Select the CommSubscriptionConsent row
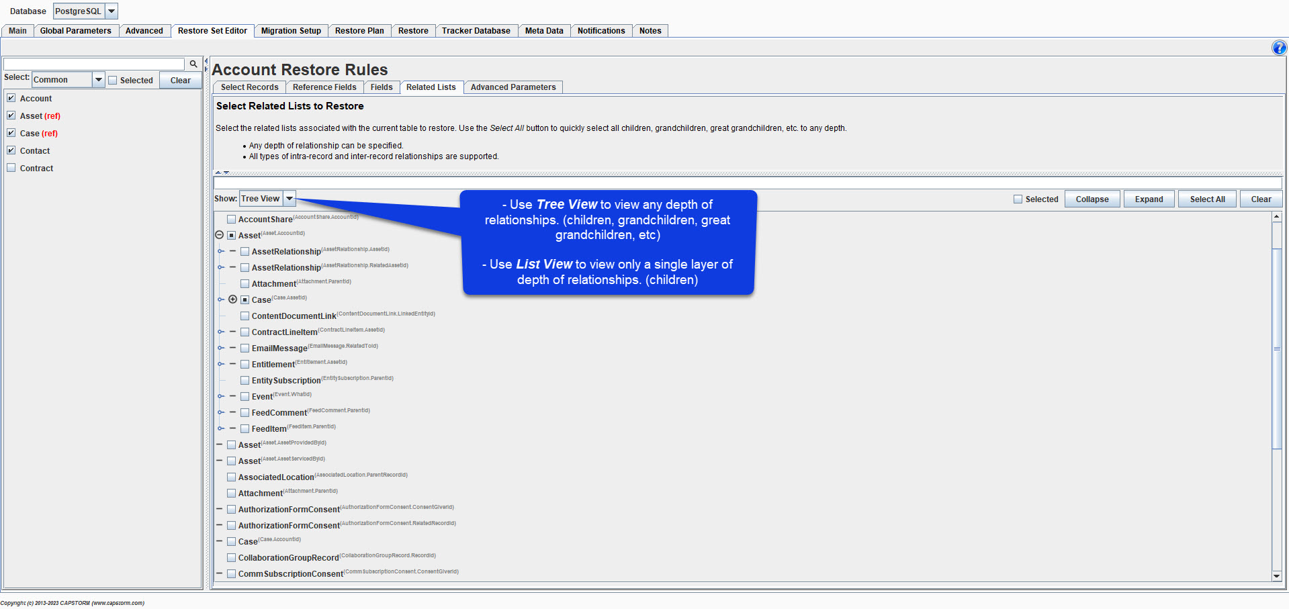Screen dimensions: 1289x609 pyautogui.click(x=348, y=573)
